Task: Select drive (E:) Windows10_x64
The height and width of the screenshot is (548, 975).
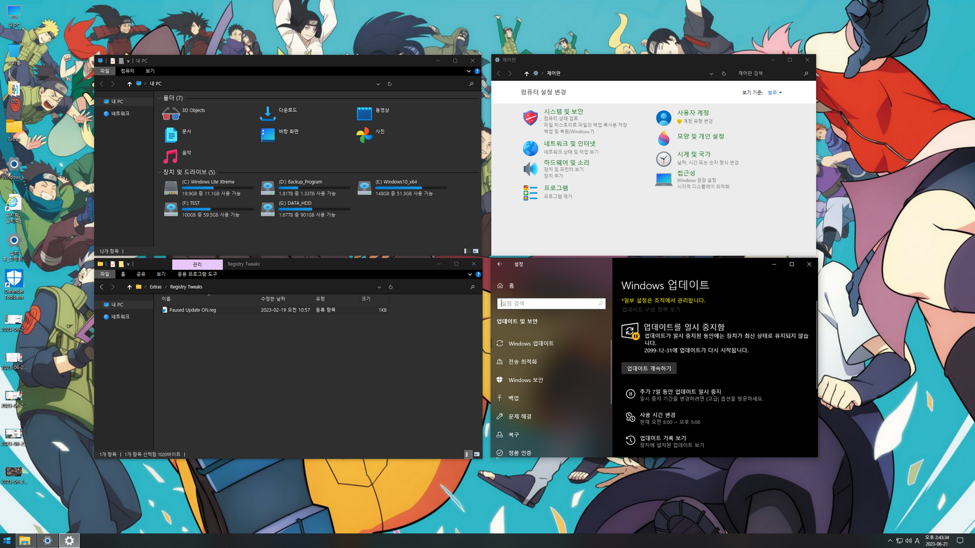Action: coord(403,187)
